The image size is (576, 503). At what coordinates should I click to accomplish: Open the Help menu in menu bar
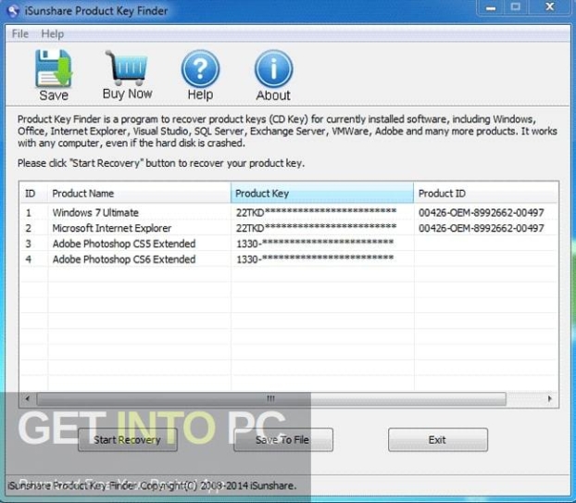[x=52, y=33]
